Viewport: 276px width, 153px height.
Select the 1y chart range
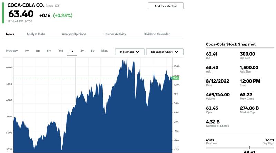tap(72, 51)
